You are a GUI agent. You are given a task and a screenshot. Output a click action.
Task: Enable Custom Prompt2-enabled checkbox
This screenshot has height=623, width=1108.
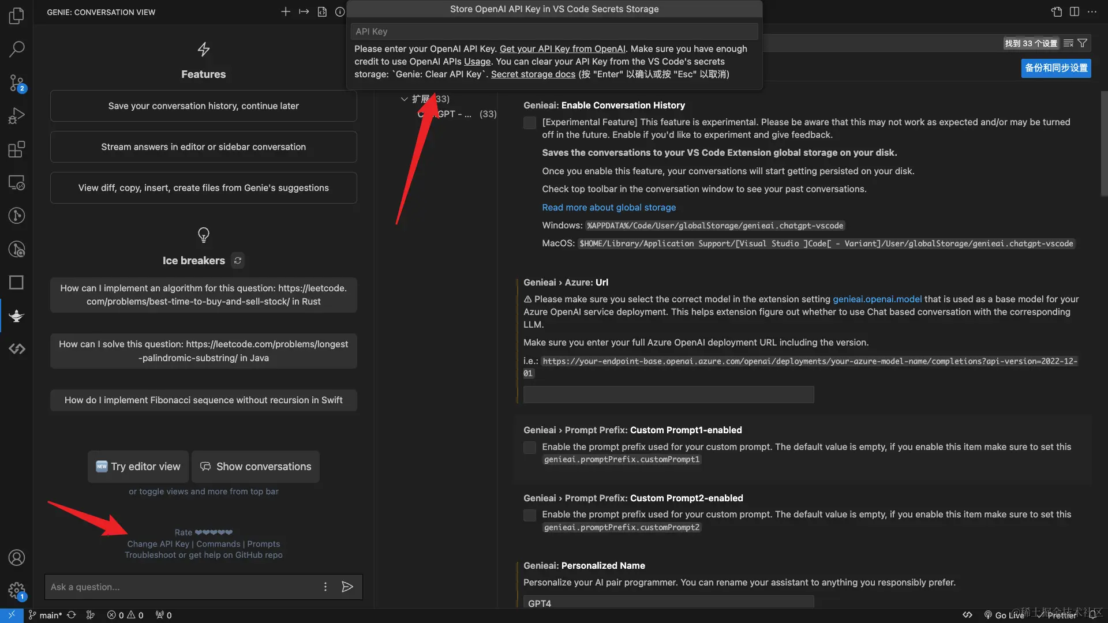pos(530,515)
